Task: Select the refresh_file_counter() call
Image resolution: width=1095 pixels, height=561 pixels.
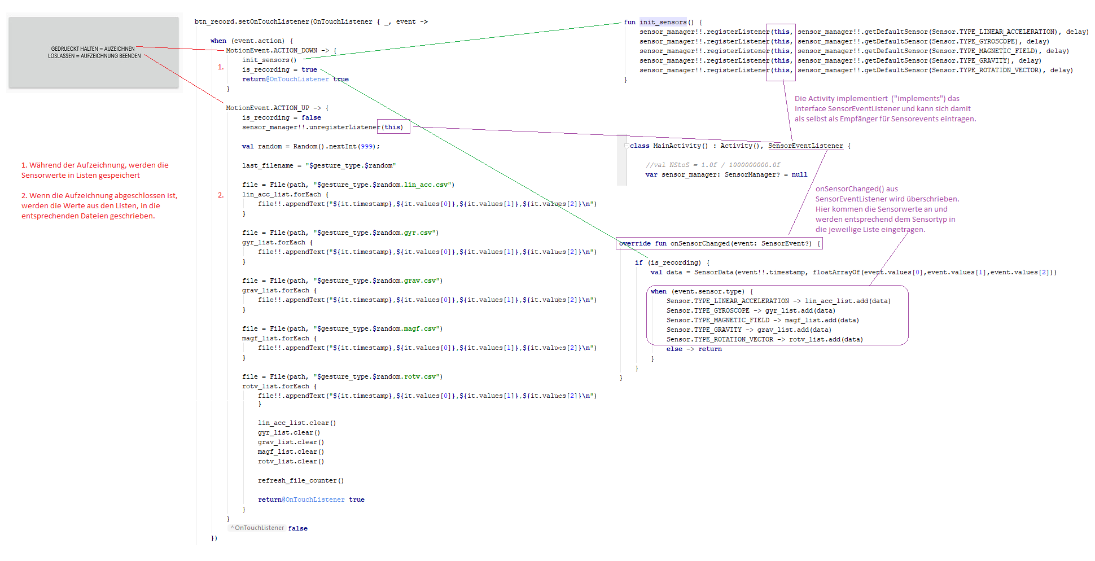Action: pyautogui.click(x=301, y=481)
